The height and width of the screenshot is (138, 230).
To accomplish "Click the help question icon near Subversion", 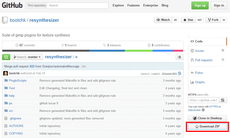I will [x=203, y=110].
